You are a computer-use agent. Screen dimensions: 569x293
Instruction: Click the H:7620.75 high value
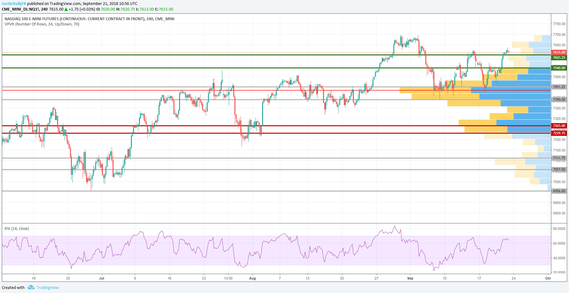(x=126, y=9)
